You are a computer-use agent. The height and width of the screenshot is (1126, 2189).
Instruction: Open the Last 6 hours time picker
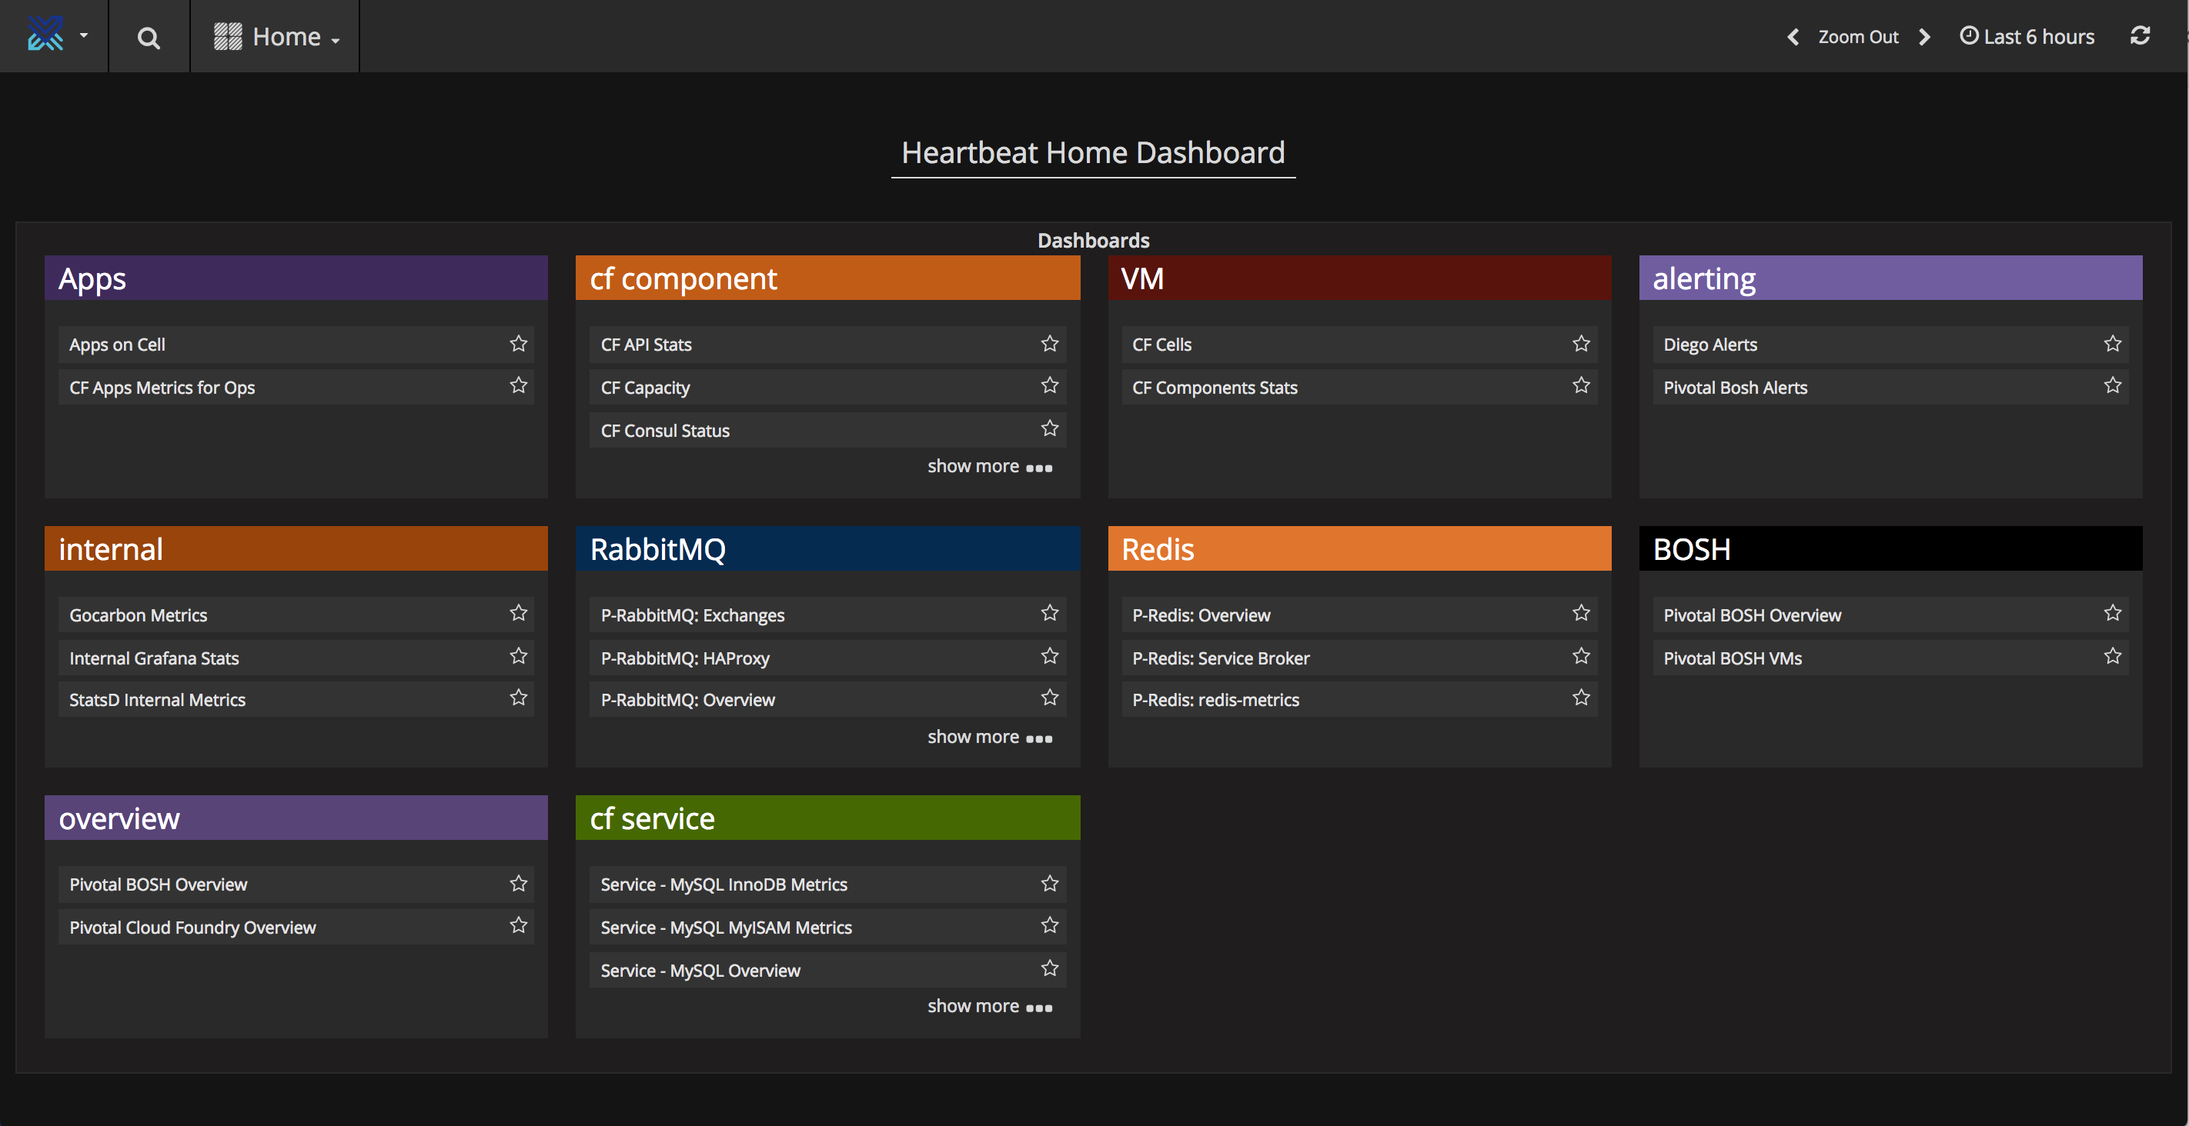pyautogui.click(x=2027, y=36)
